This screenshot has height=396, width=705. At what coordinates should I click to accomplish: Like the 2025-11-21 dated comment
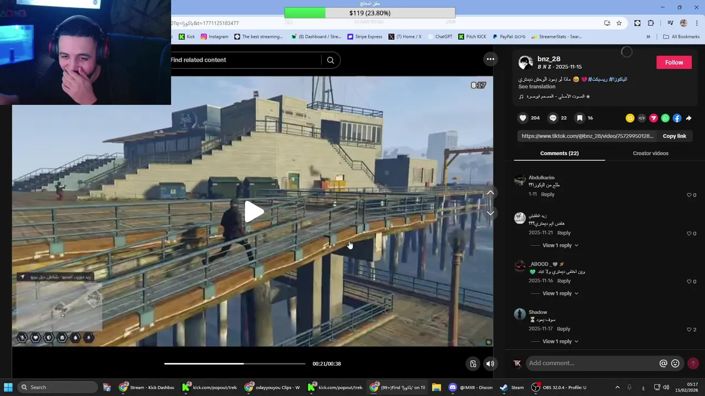[689, 233]
